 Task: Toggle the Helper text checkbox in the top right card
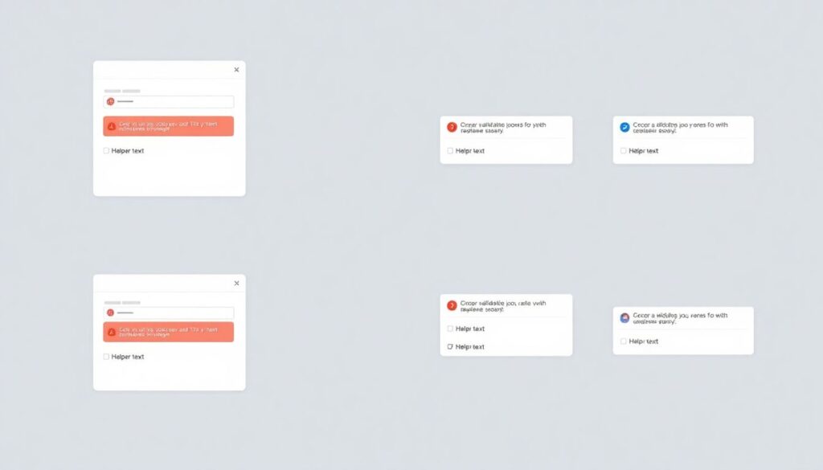(623, 151)
